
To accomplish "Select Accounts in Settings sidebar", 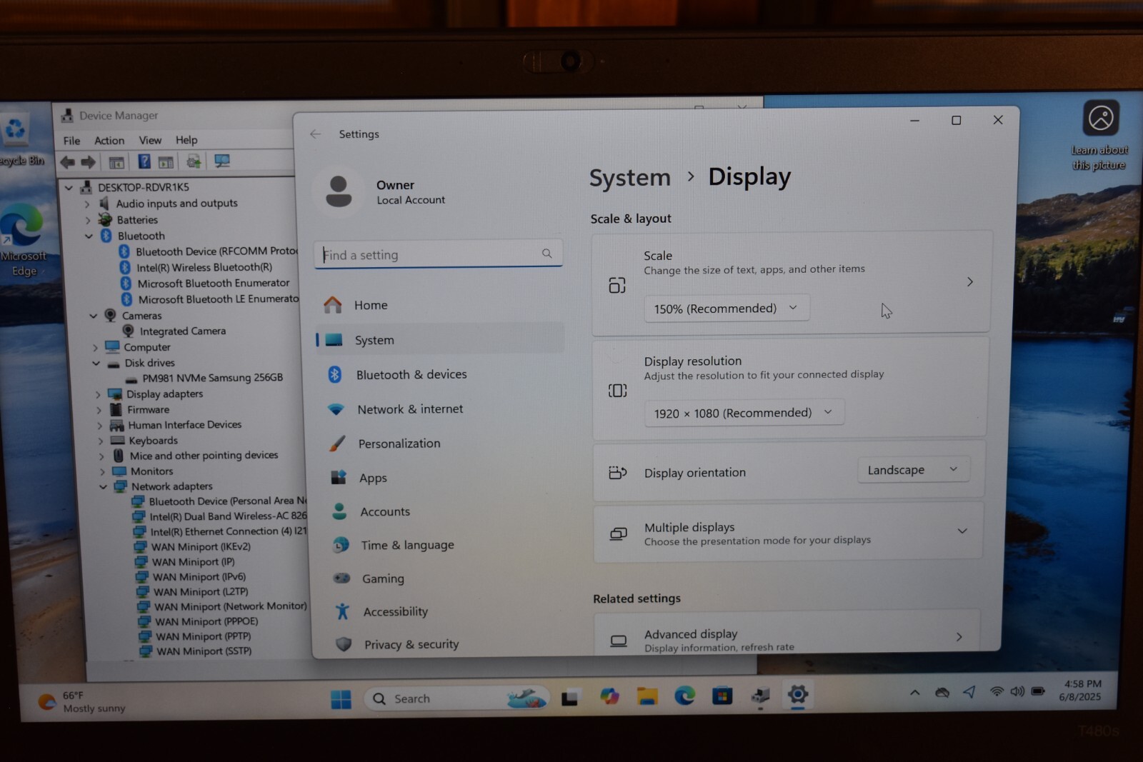I will tap(443, 511).
